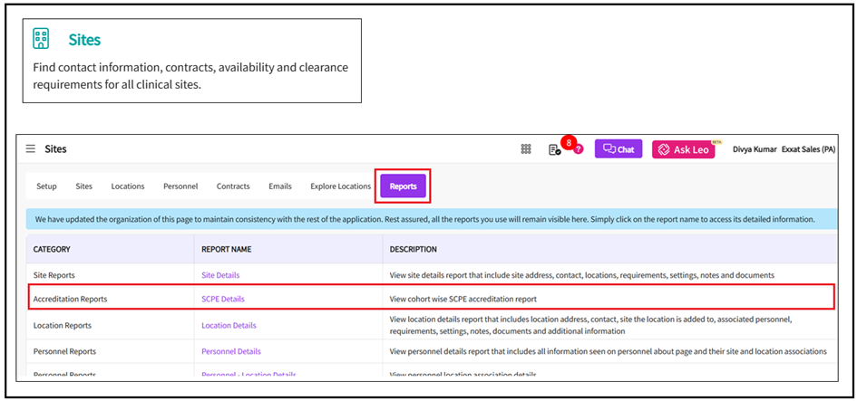Go to the Personnel tab
This screenshot has height=401, width=857.
coord(180,186)
